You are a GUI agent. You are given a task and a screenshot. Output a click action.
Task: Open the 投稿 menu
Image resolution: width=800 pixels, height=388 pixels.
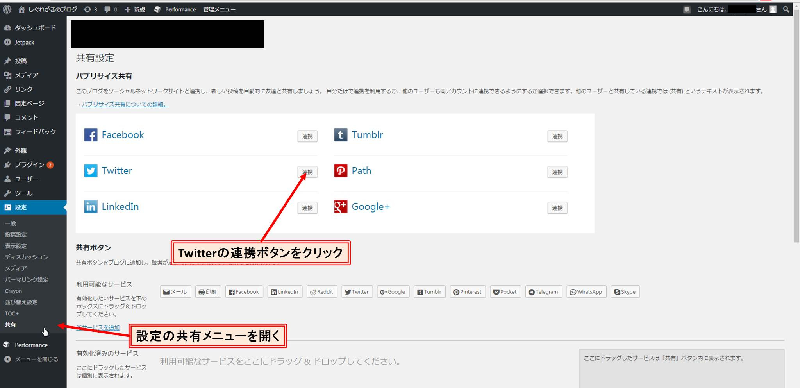33,61
